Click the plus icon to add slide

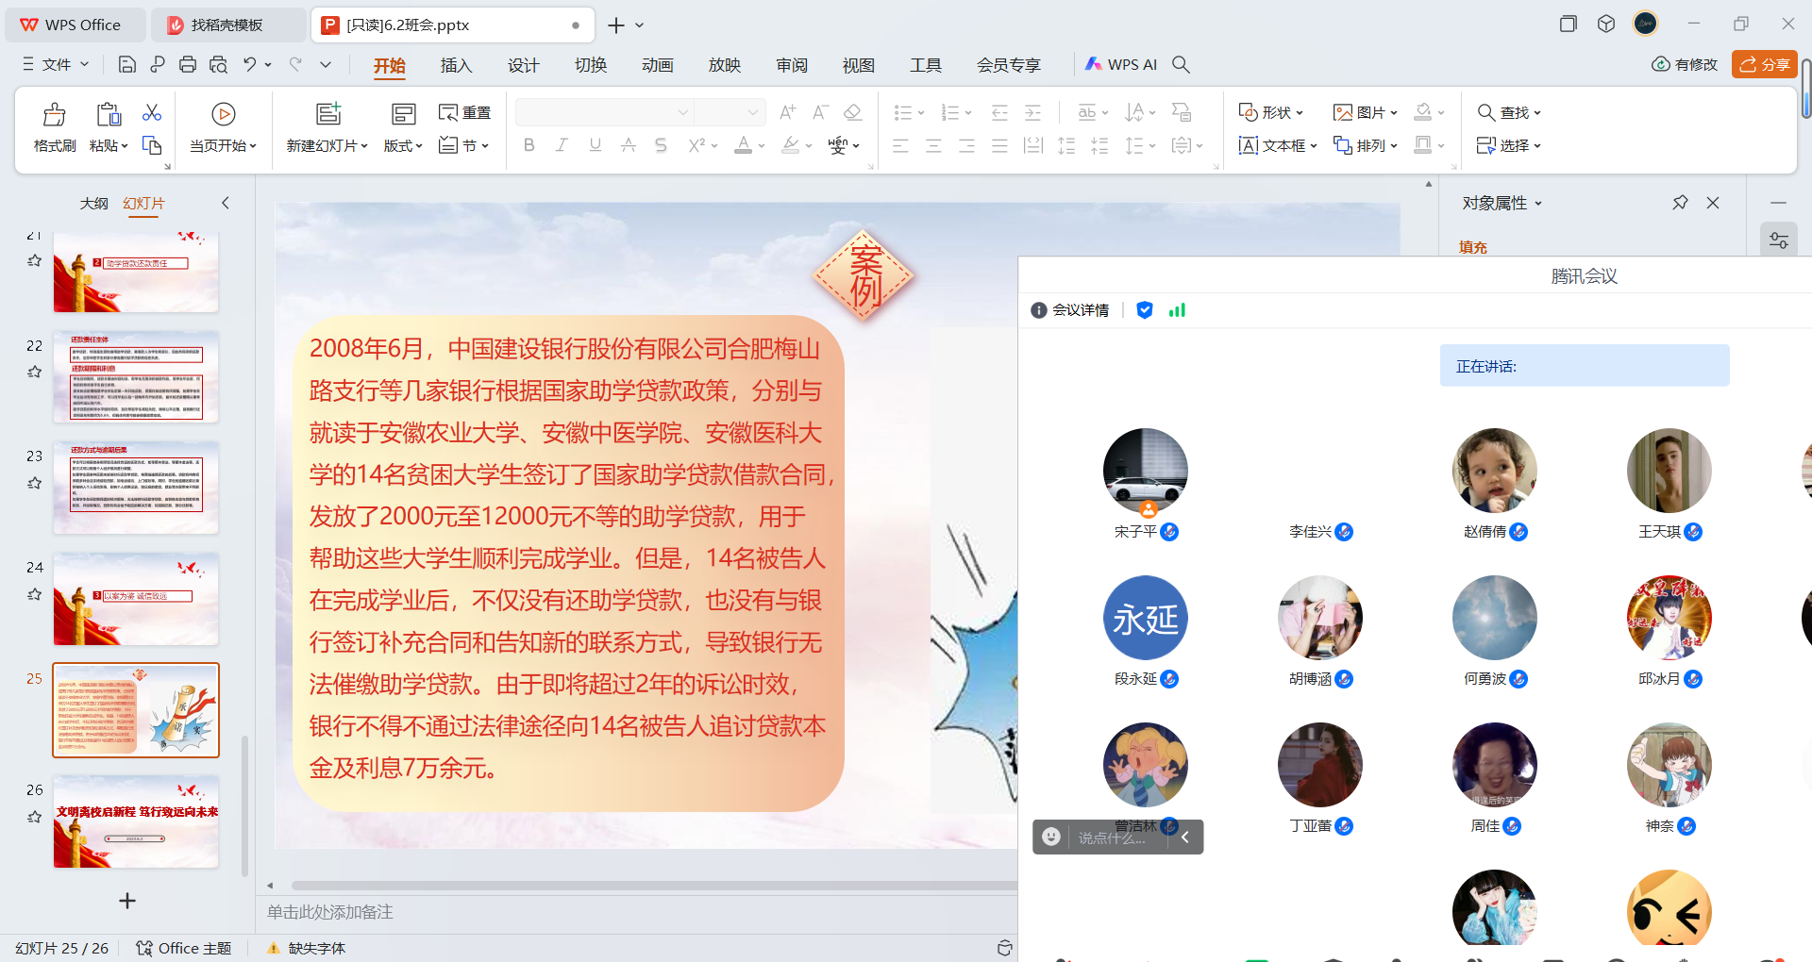click(x=127, y=901)
